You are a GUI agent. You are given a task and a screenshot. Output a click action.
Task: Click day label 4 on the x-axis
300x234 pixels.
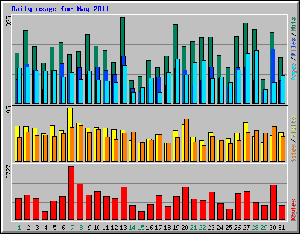pos(46,228)
